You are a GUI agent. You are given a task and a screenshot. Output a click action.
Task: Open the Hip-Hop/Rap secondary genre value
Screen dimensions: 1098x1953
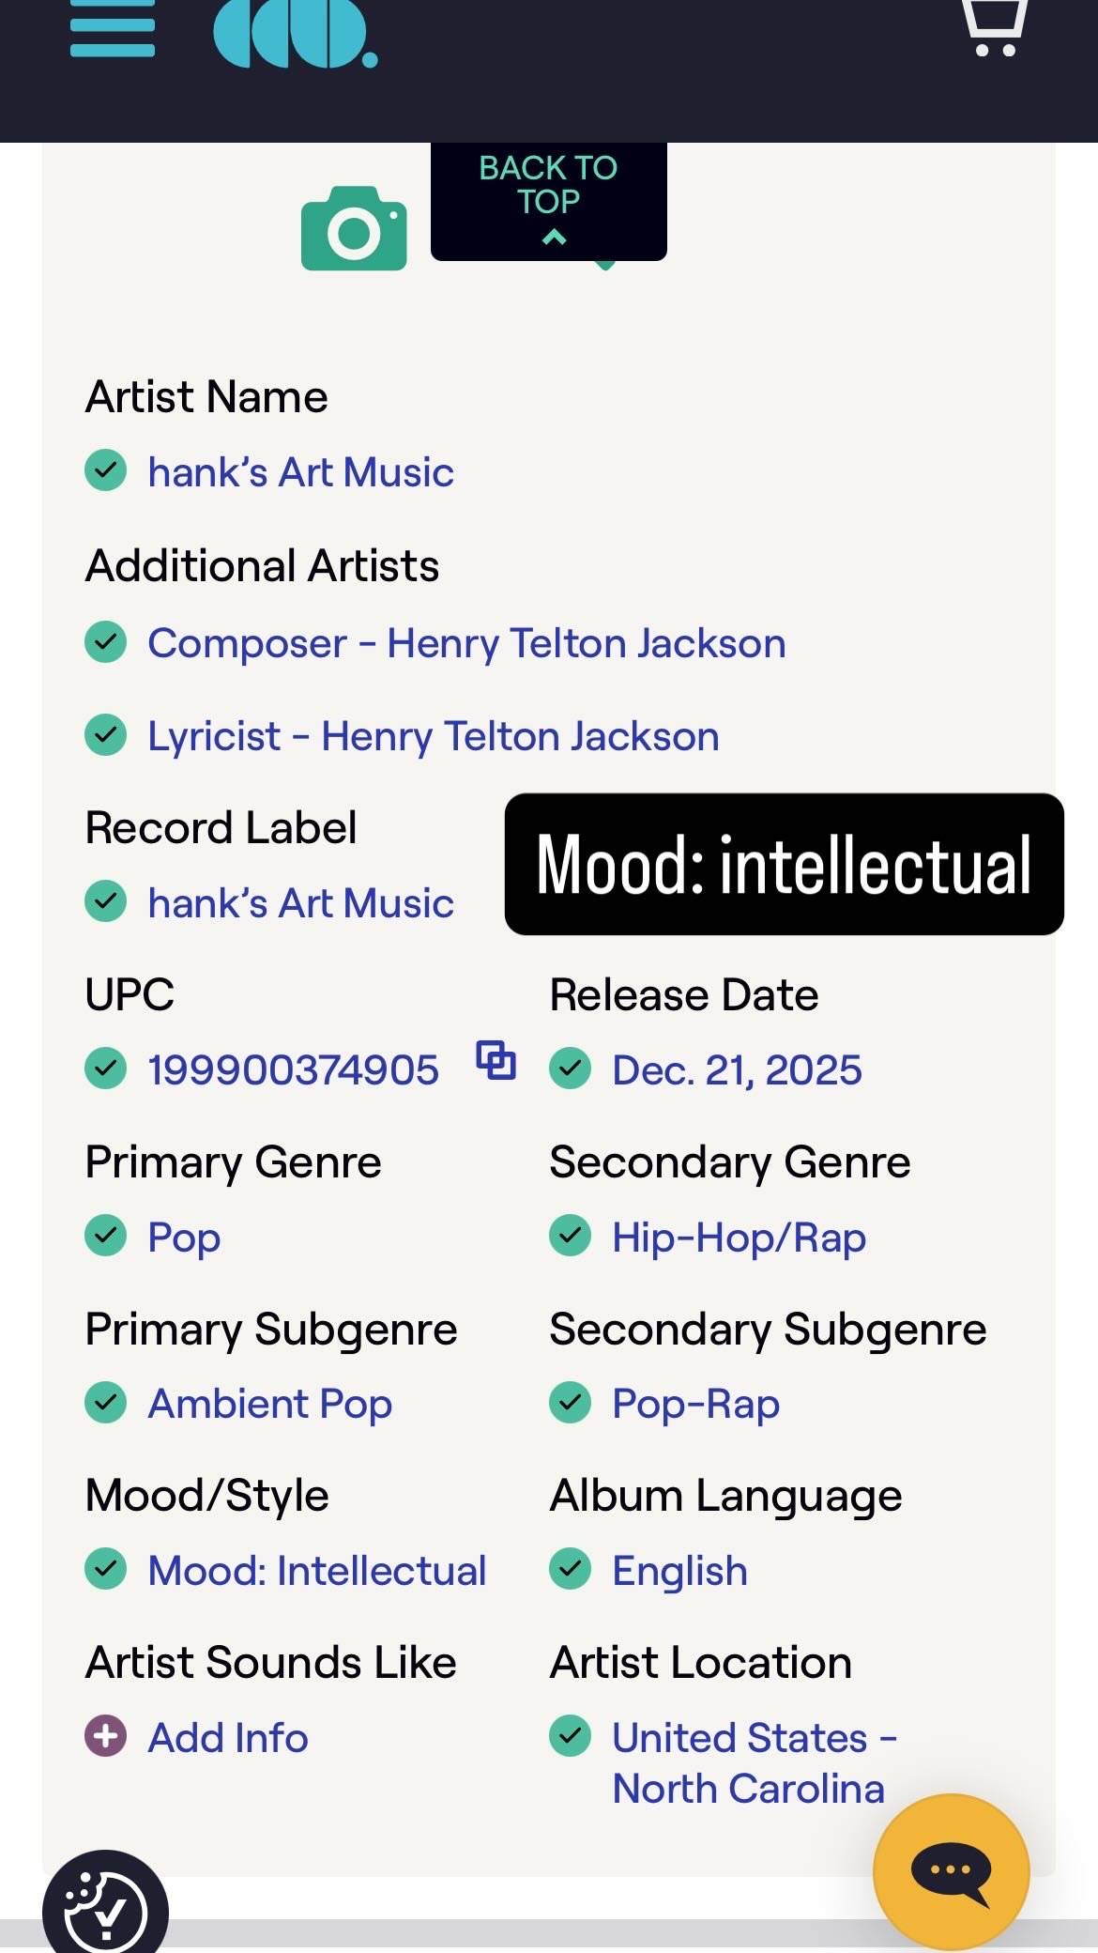[739, 1238]
